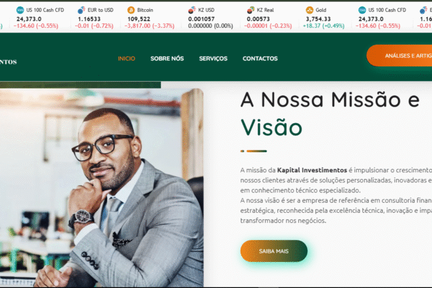Click the Kapital Investimentos bold text
Screen dimensions: 432x288
point(312,170)
